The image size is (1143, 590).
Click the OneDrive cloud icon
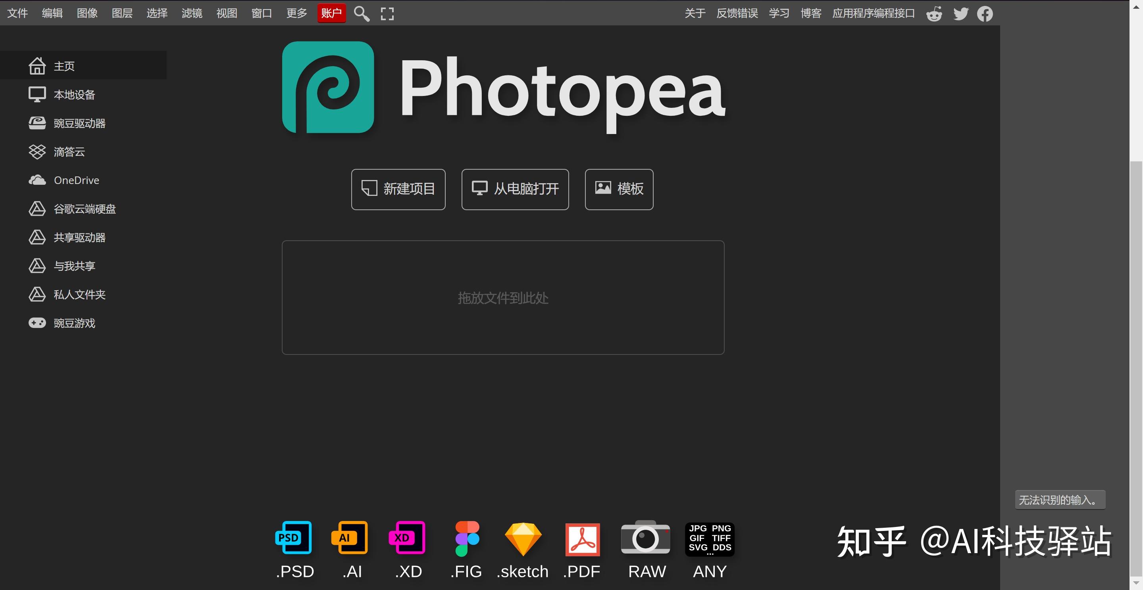(37, 180)
